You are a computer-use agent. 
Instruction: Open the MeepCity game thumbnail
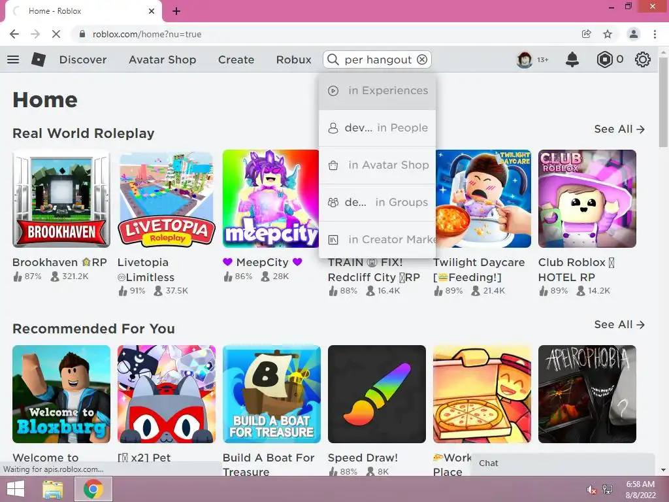coord(271,199)
